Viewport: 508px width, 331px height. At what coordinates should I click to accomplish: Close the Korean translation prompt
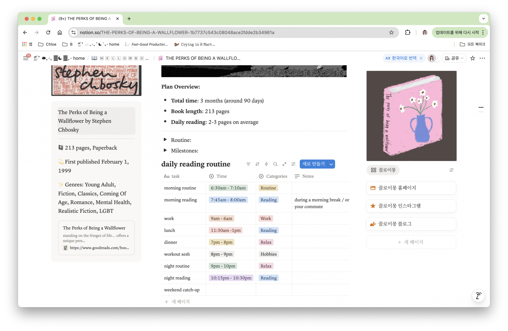point(421,58)
